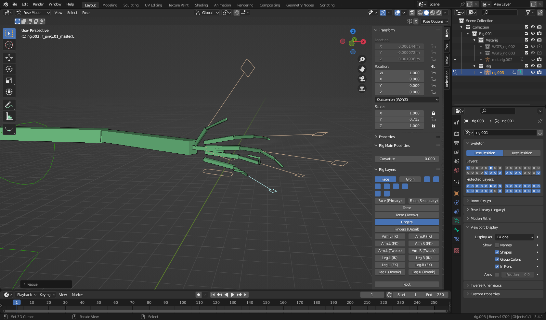This screenshot has height=320, width=546.
Task: Uncheck the Shapes display checkbox
Action: click(497, 252)
